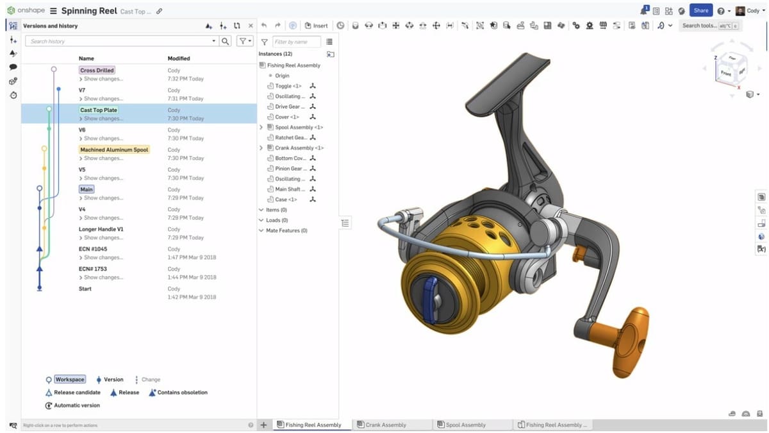Click the instance list filter funnel icon

264,42
